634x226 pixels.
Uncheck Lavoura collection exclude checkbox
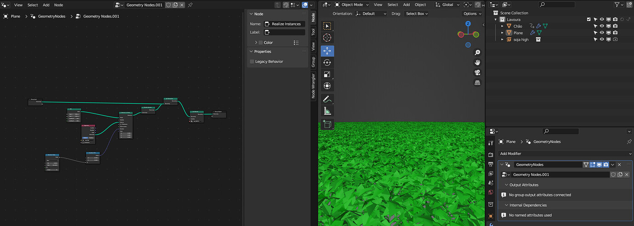click(589, 19)
